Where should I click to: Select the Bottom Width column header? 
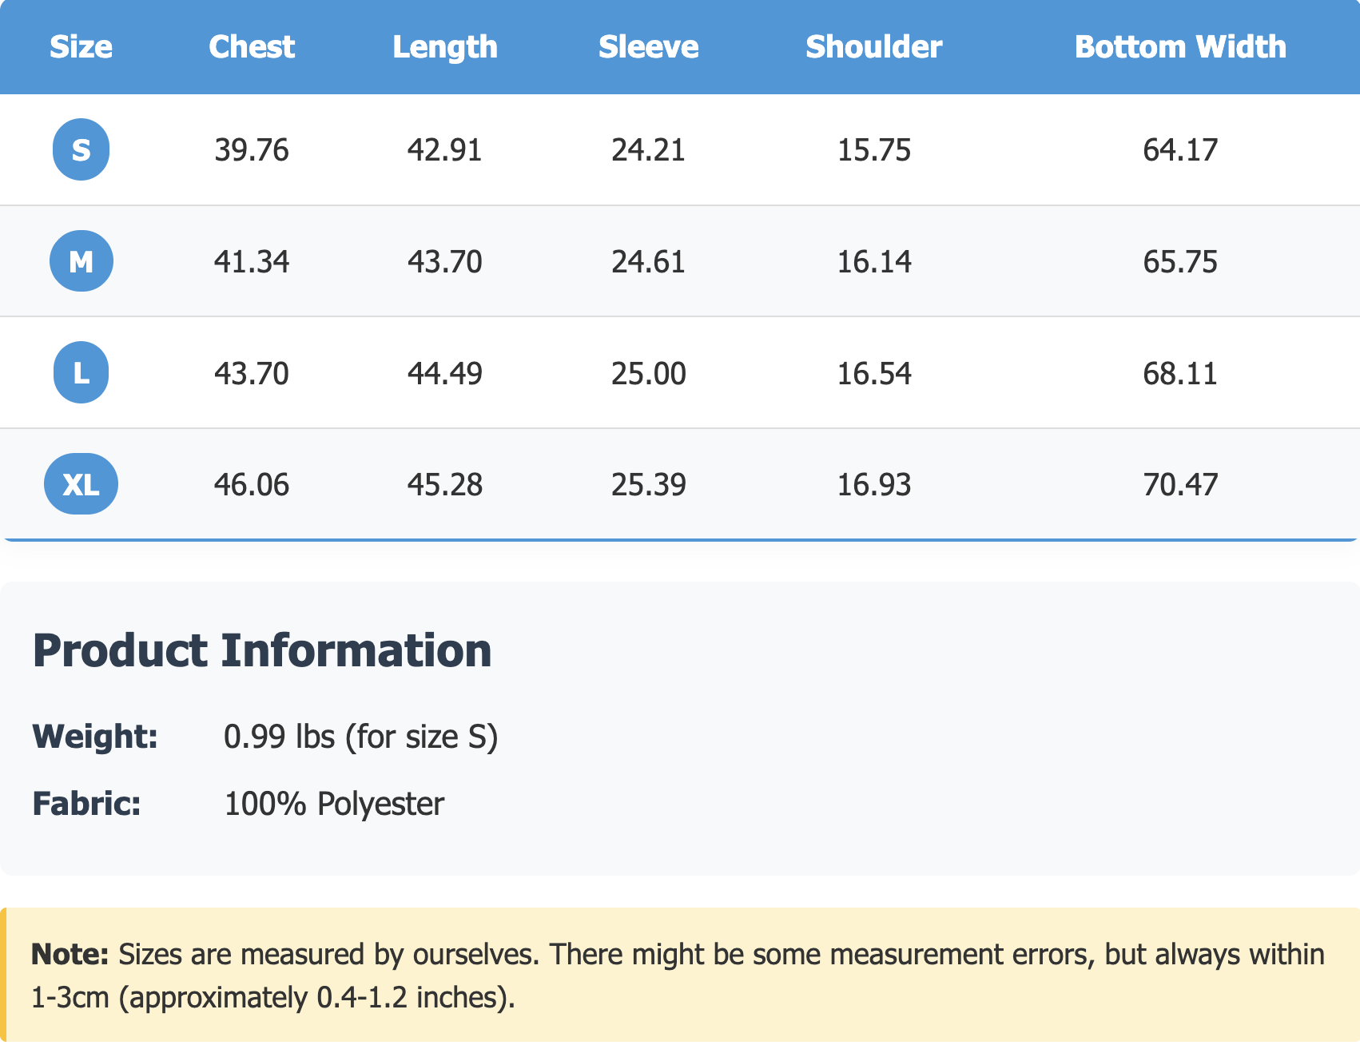pos(1180,47)
